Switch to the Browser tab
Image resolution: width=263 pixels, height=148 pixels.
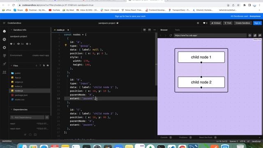click(164, 30)
